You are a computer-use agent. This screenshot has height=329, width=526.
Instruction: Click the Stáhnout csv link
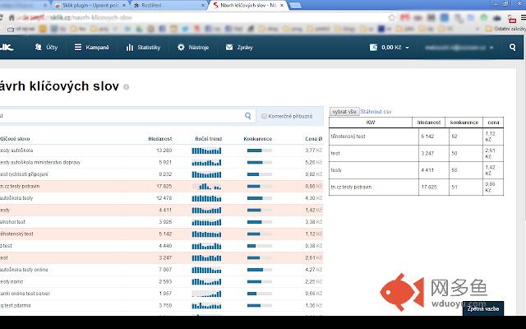[x=376, y=112]
